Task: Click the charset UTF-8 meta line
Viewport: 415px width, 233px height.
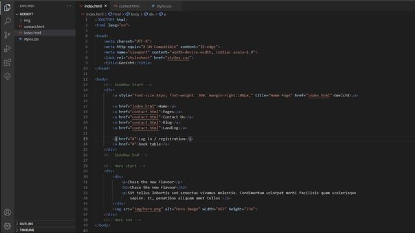Action: pos(128,41)
